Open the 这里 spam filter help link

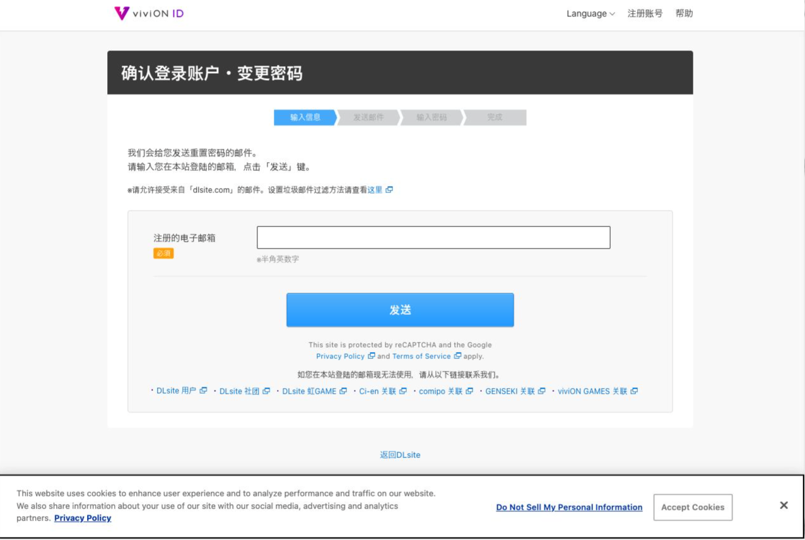(x=380, y=190)
